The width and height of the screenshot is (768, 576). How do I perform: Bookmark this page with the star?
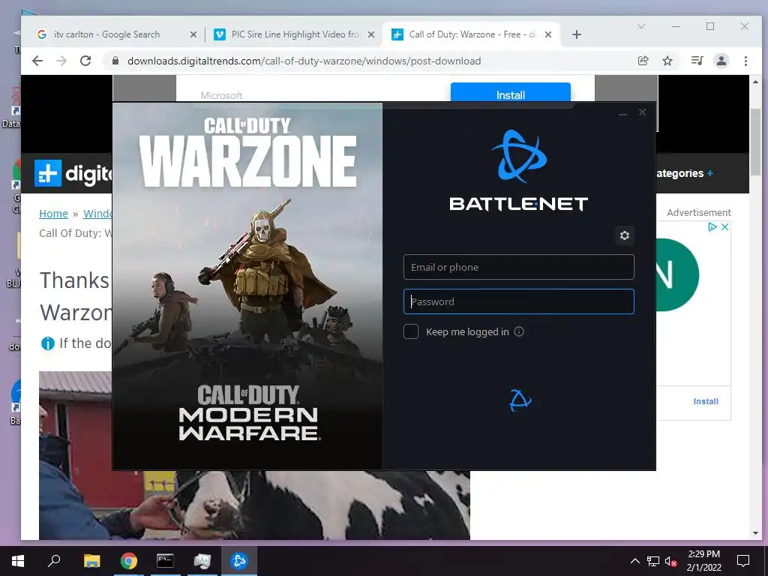tap(667, 61)
